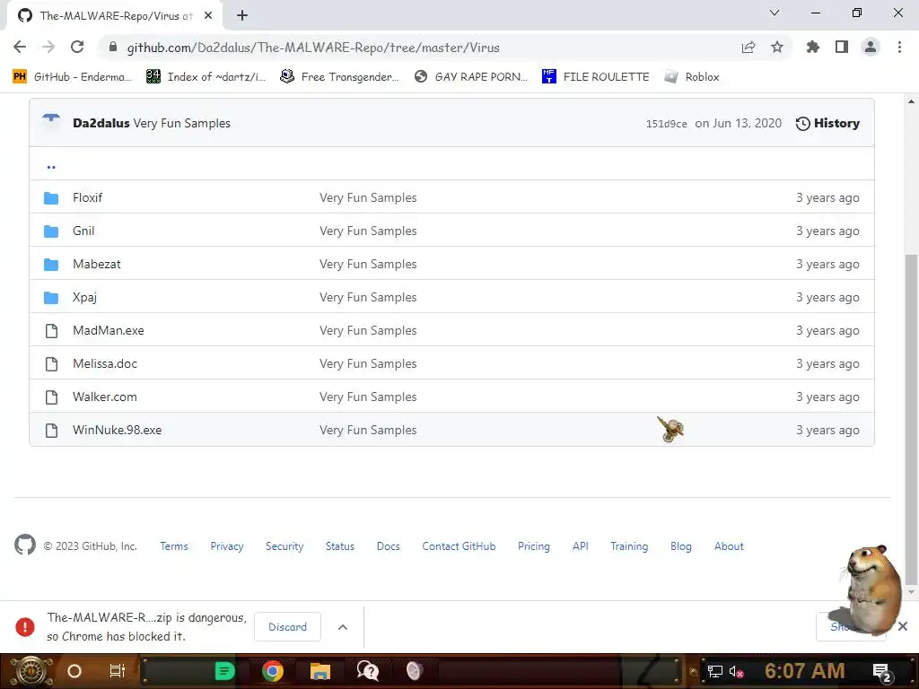Open Docs footer link
This screenshot has height=689, width=919.
(x=388, y=546)
